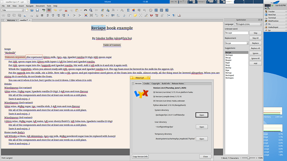
Task: Close the About LyX dialog
Action: tap(205, 156)
